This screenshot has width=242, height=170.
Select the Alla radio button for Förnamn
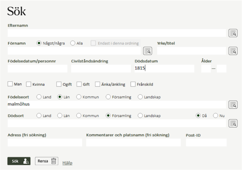click(73, 43)
